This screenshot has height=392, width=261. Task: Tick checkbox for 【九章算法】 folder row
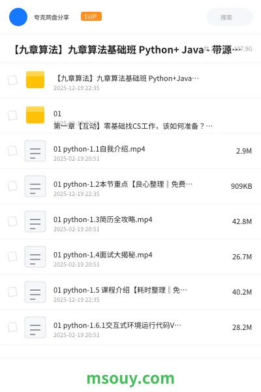coord(12,80)
